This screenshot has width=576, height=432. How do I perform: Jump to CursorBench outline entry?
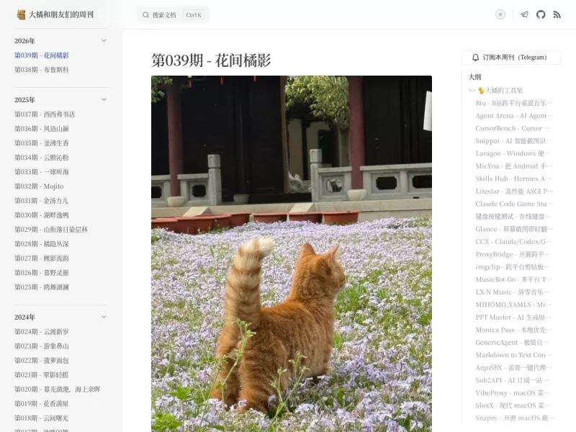[513, 128]
